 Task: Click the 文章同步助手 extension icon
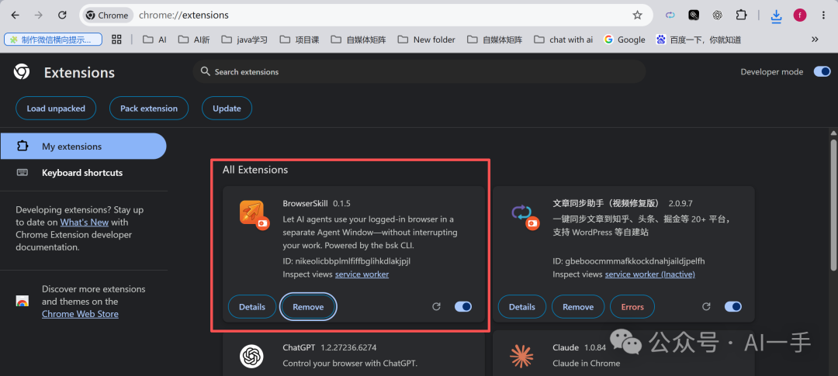click(x=524, y=216)
